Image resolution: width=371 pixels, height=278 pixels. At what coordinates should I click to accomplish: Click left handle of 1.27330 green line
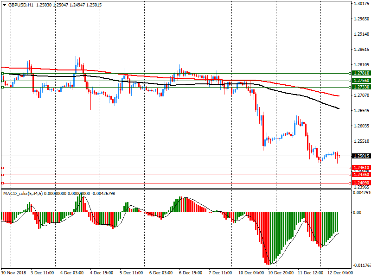(x=2, y=87)
